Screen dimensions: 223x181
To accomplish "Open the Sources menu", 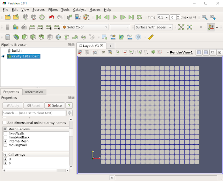I will click(x=38, y=9).
